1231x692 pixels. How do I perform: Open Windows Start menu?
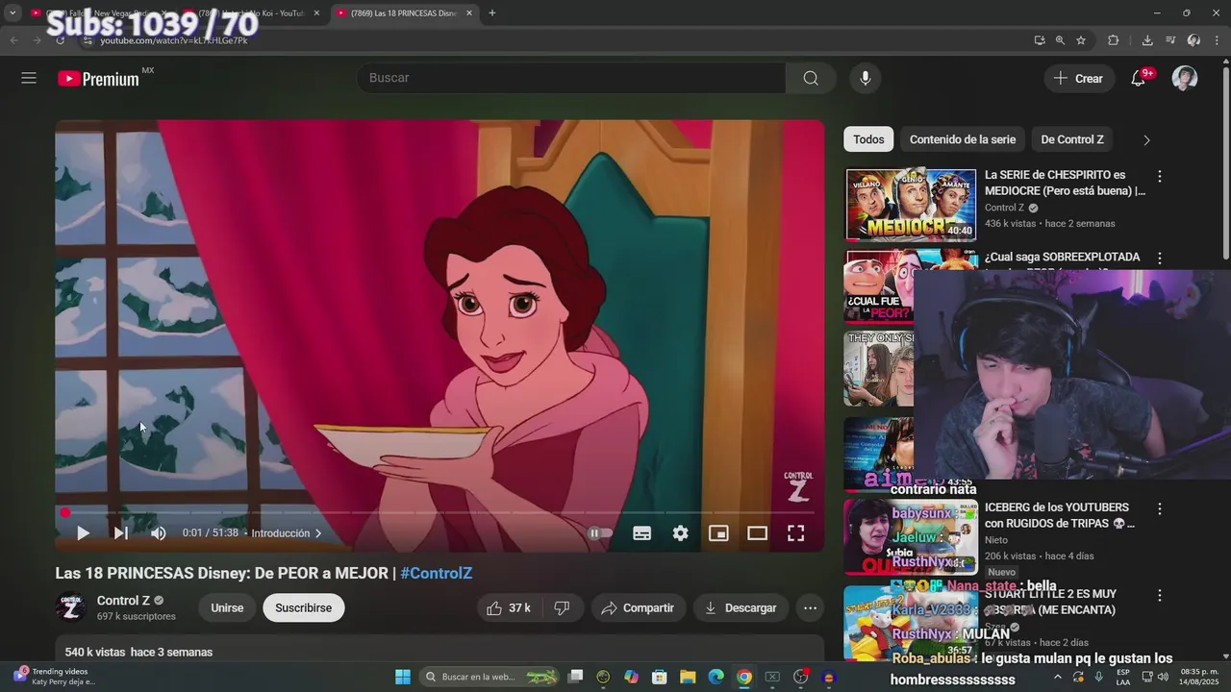402,677
